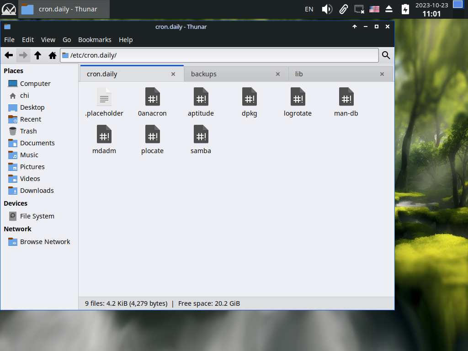Select the samba script file
Image resolution: width=468 pixels, height=351 pixels.
(201, 140)
